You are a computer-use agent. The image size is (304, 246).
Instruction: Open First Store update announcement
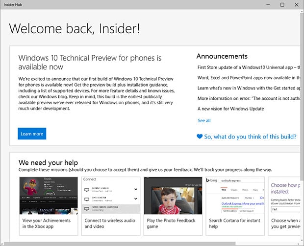pyautogui.click(x=248, y=67)
